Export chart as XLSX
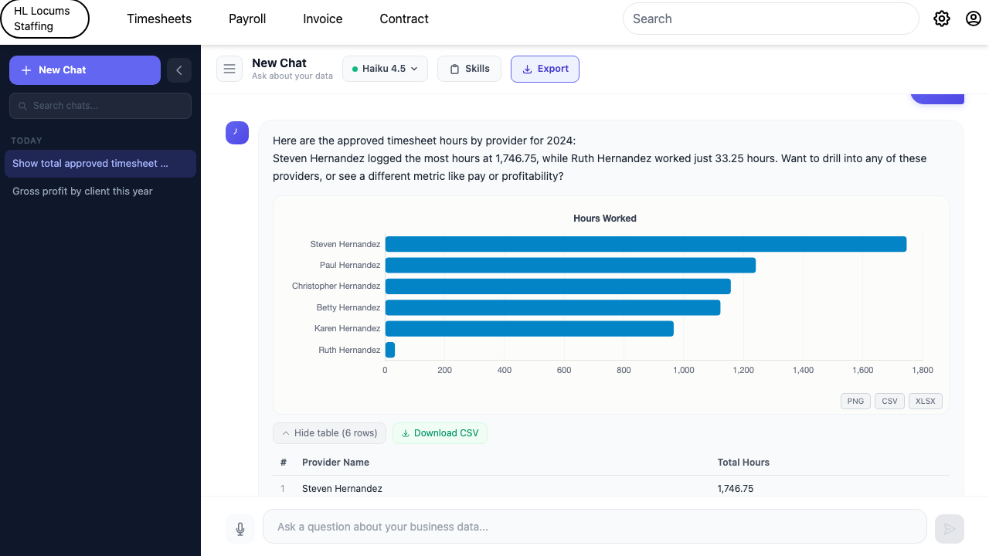Viewport: 989px width, 556px height. (x=925, y=402)
